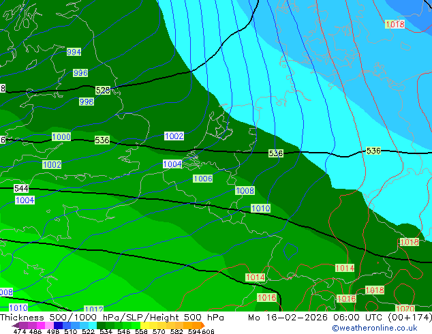The width and height of the screenshot is (432, 334).
Task: Click the 546 legend value
Action: 124,331
